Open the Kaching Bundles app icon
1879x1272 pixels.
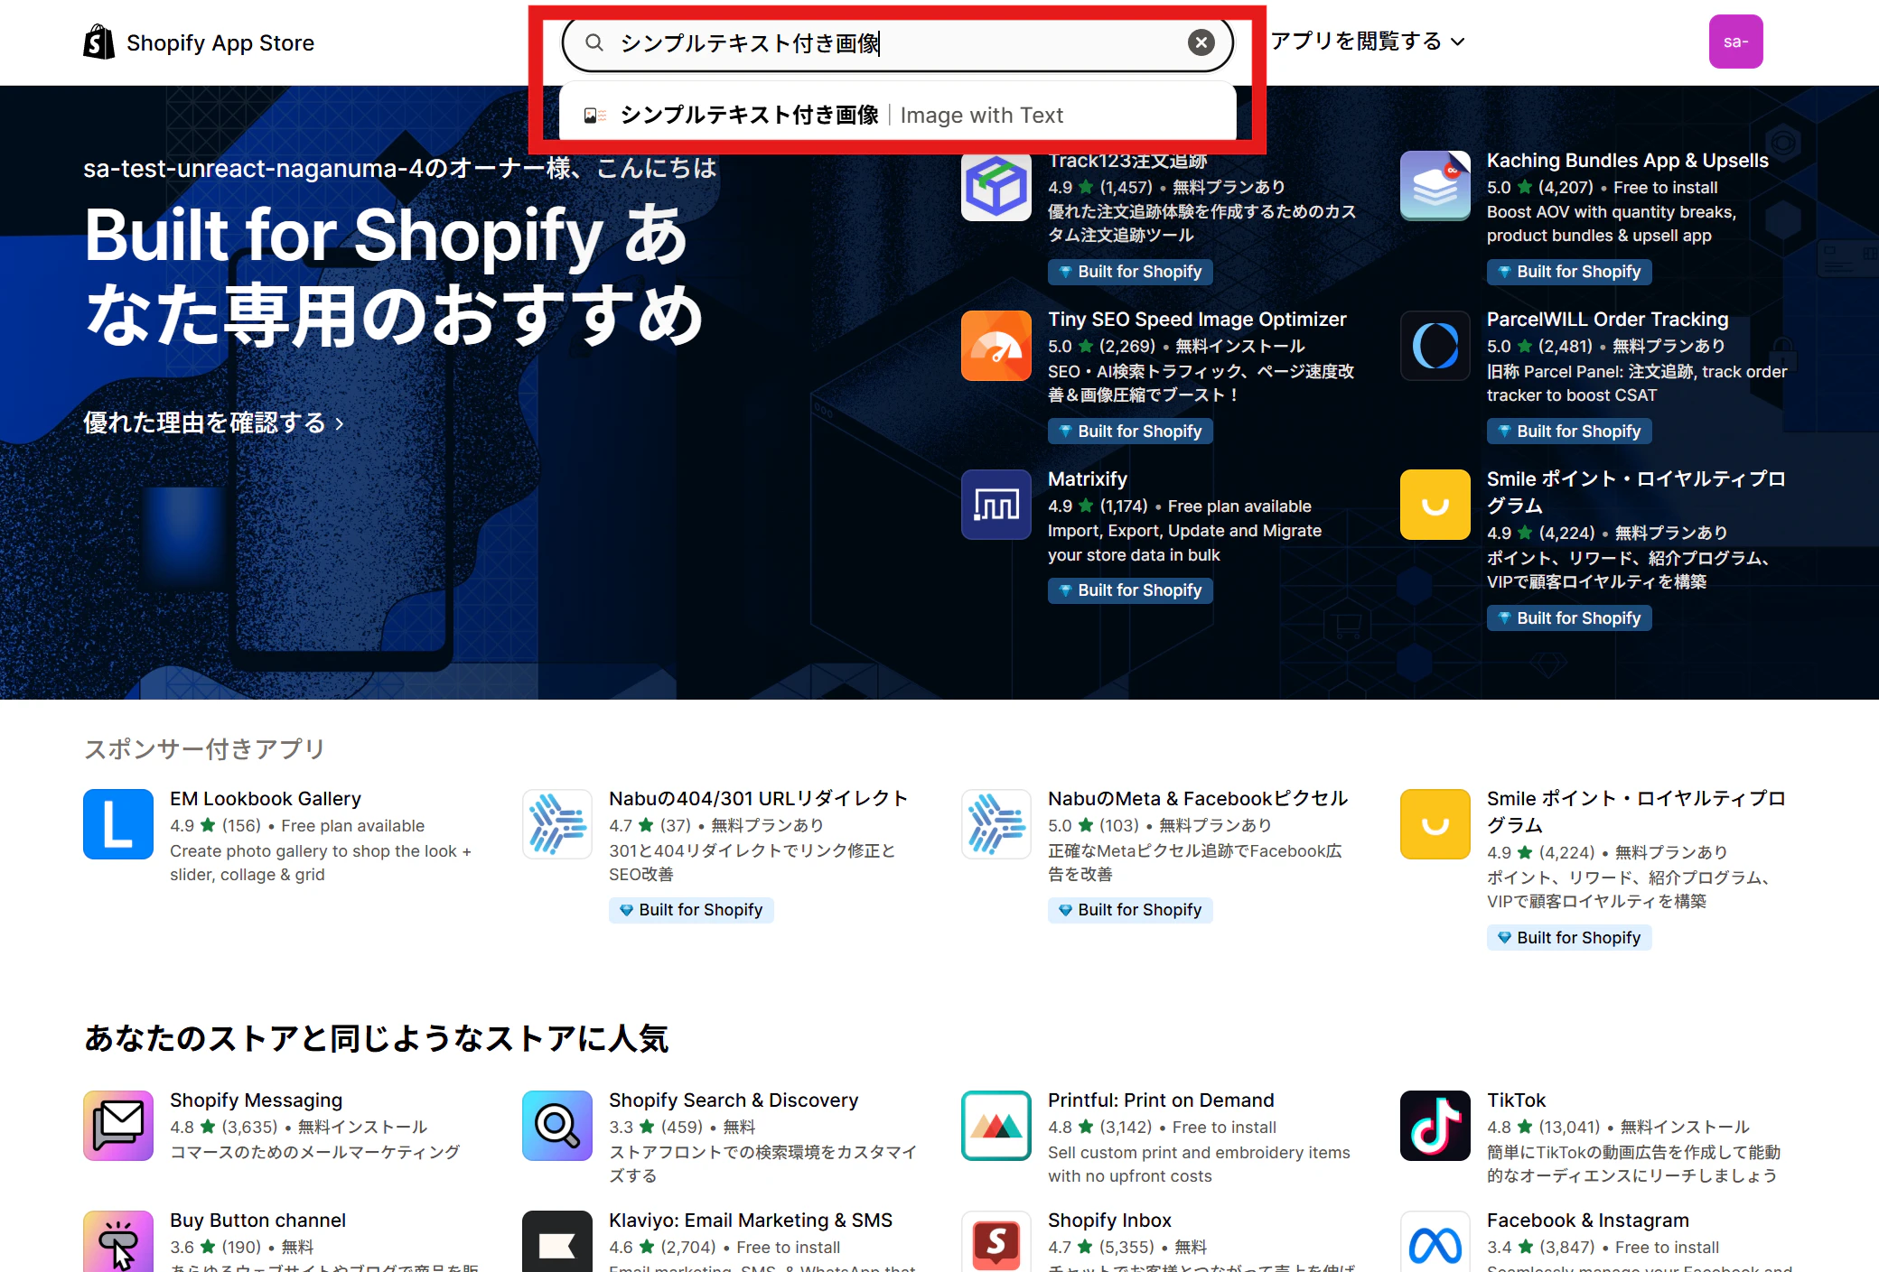point(1435,186)
